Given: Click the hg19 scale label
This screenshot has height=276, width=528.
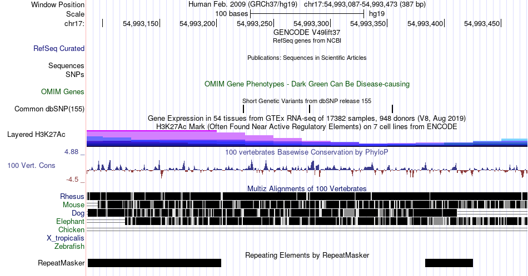Looking at the screenshot, I should click(377, 14).
